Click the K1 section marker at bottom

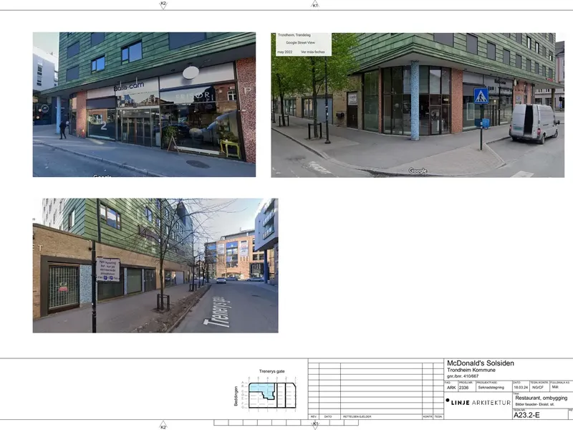pos(315,424)
